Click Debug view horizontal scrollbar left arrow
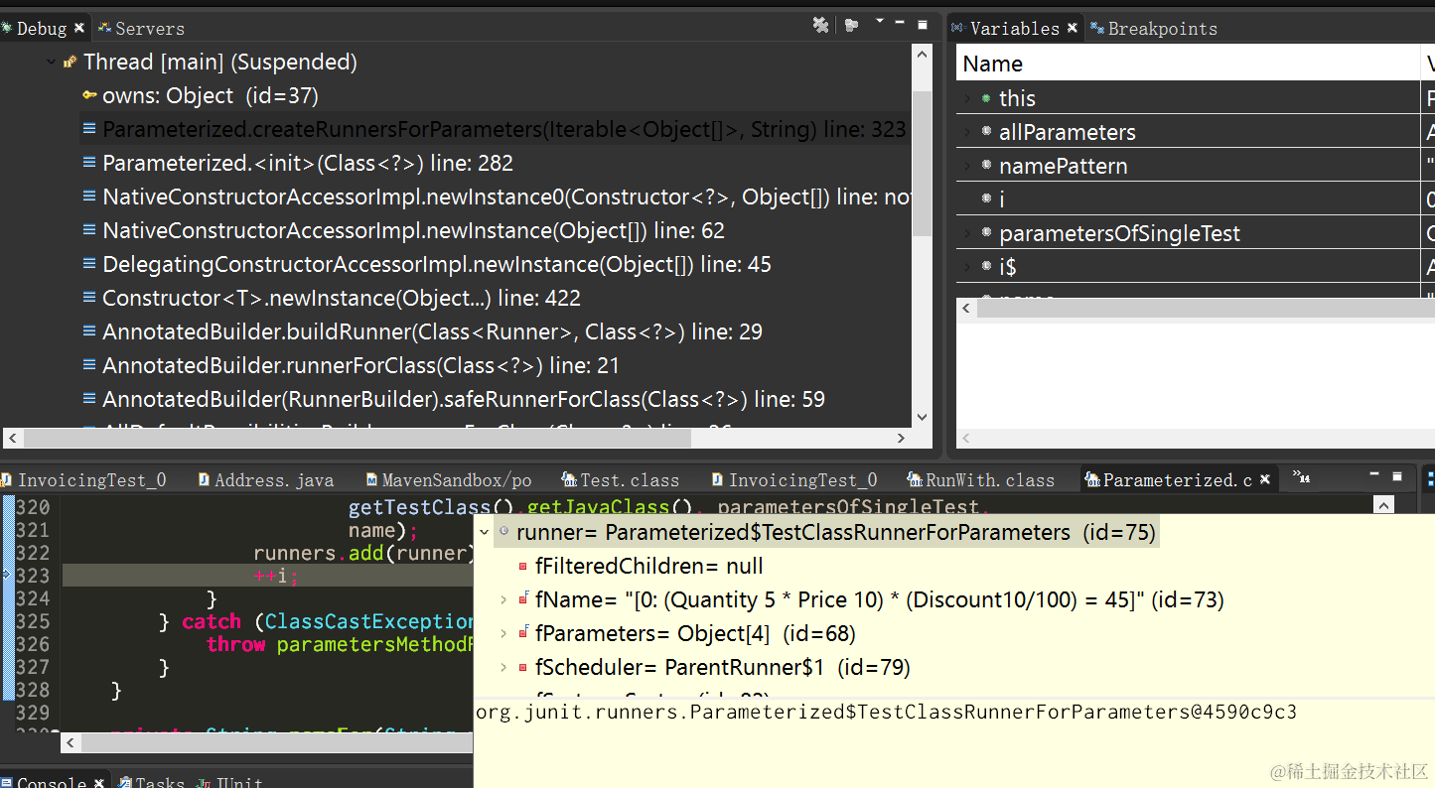 click(12, 438)
